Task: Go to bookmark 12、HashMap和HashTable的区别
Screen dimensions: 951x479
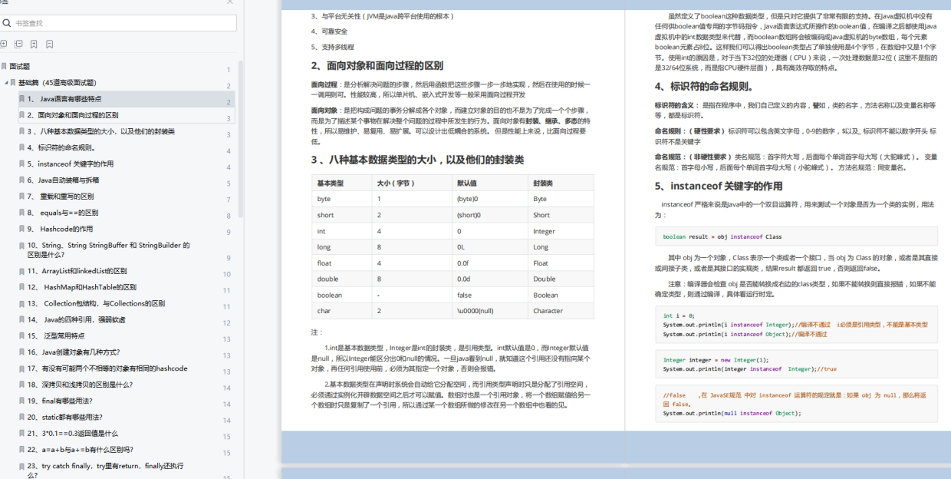Action: coord(82,287)
